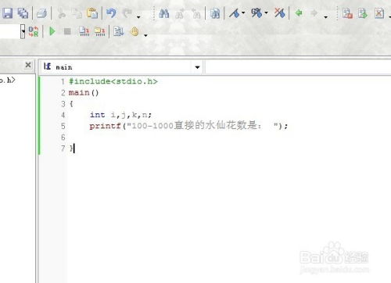Click the Step Into debug icon

click(x=84, y=31)
